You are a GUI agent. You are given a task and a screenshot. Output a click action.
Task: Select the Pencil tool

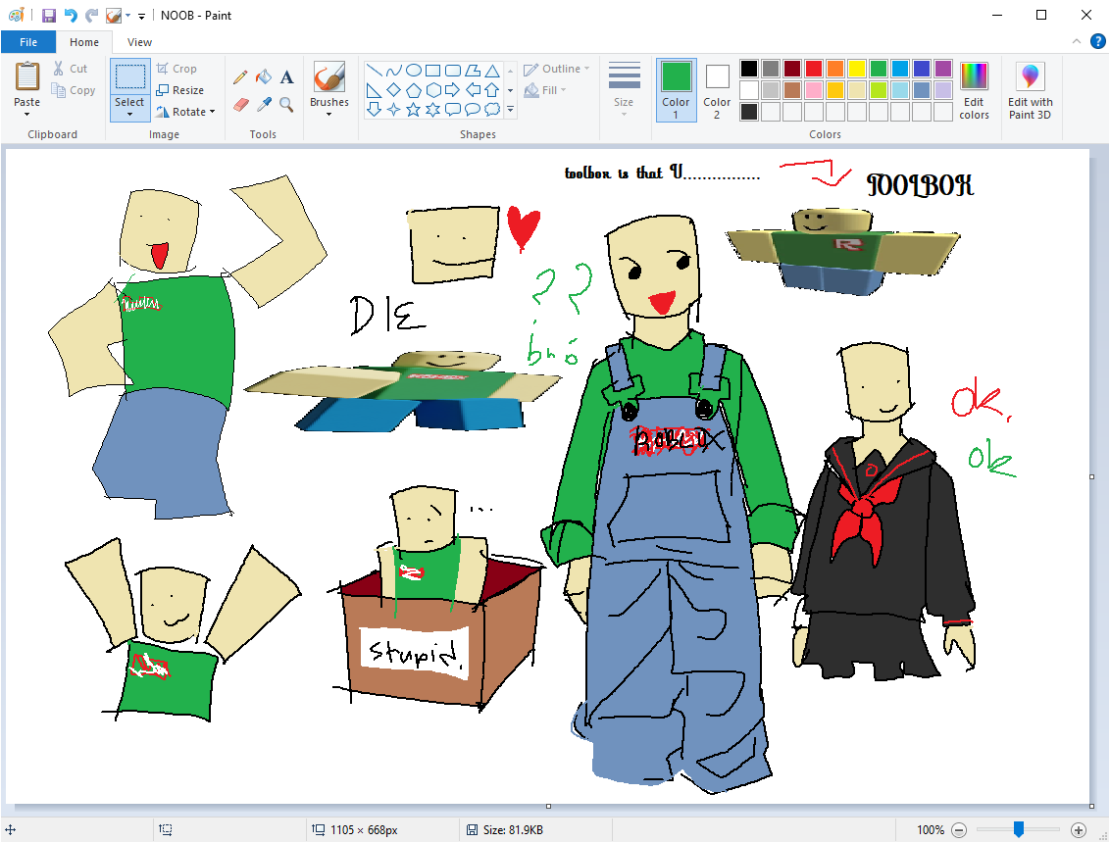click(x=240, y=76)
